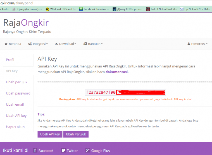212x155 pixels.
Task: Click the Facebook icon in footer
Action: pos(35,150)
